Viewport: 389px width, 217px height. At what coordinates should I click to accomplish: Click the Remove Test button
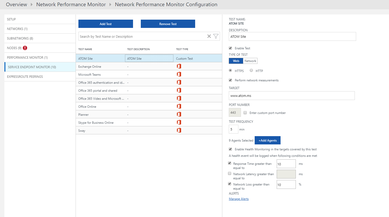168,24
